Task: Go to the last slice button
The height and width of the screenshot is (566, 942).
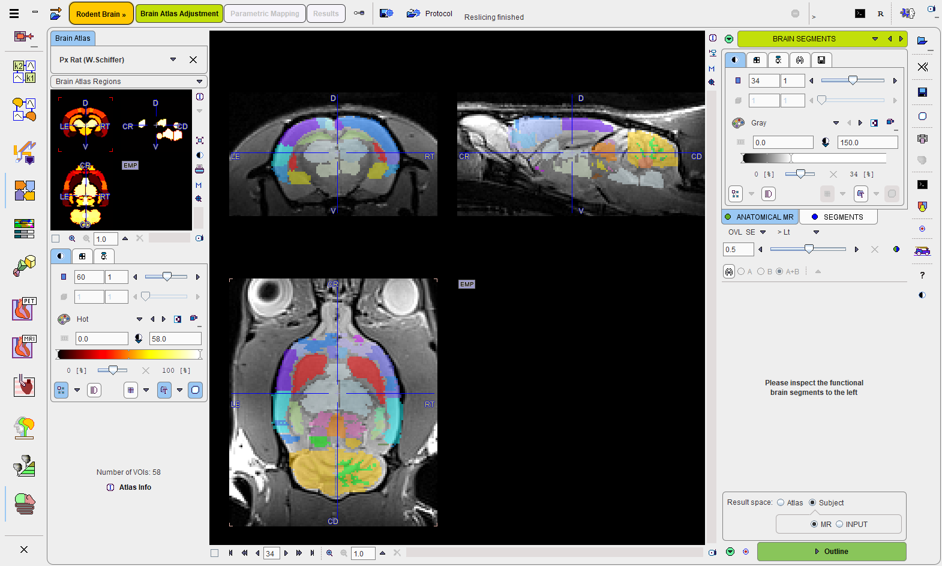Action: [x=312, y=553]
